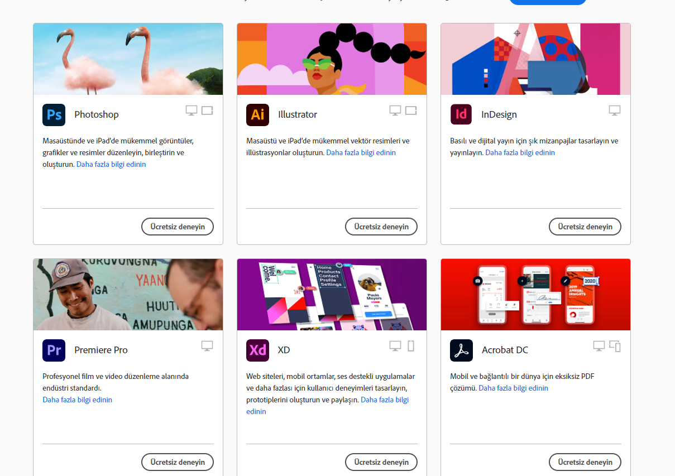
Task: Start free trial of Premiere Pro
Action: pos(178,462)
